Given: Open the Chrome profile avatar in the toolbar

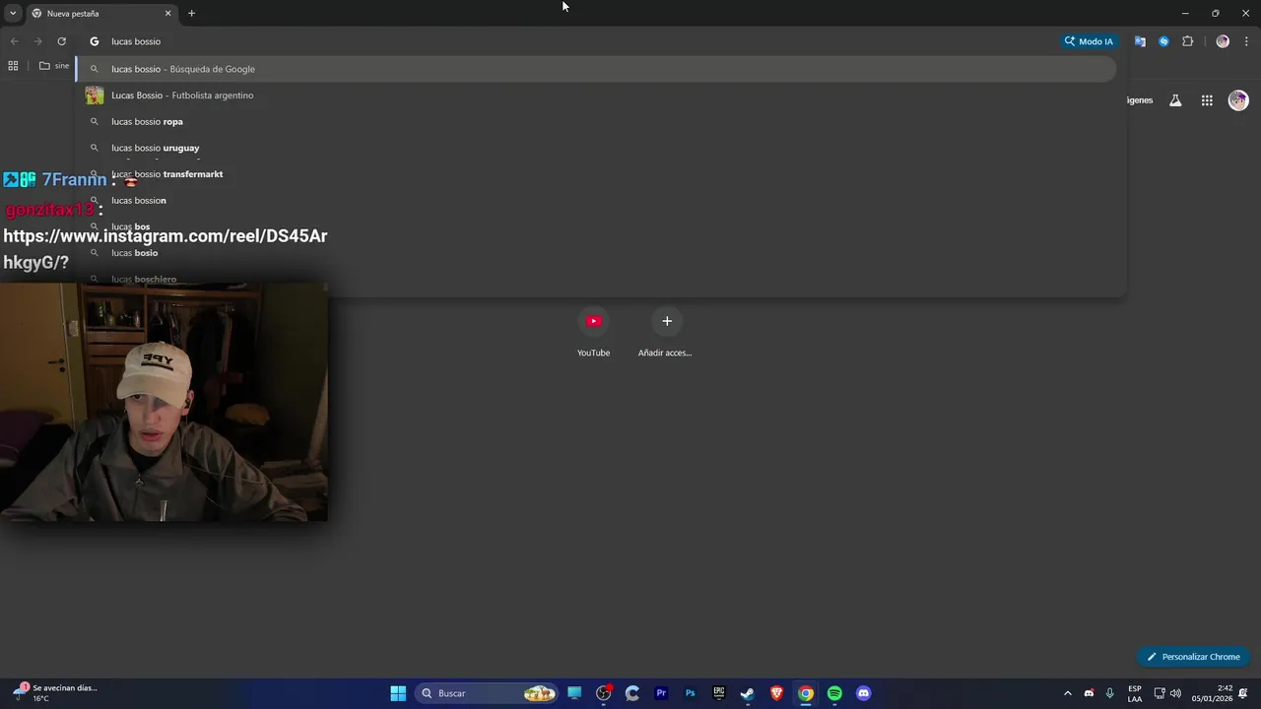Looking at the screenshot, I should (1223, 41).
